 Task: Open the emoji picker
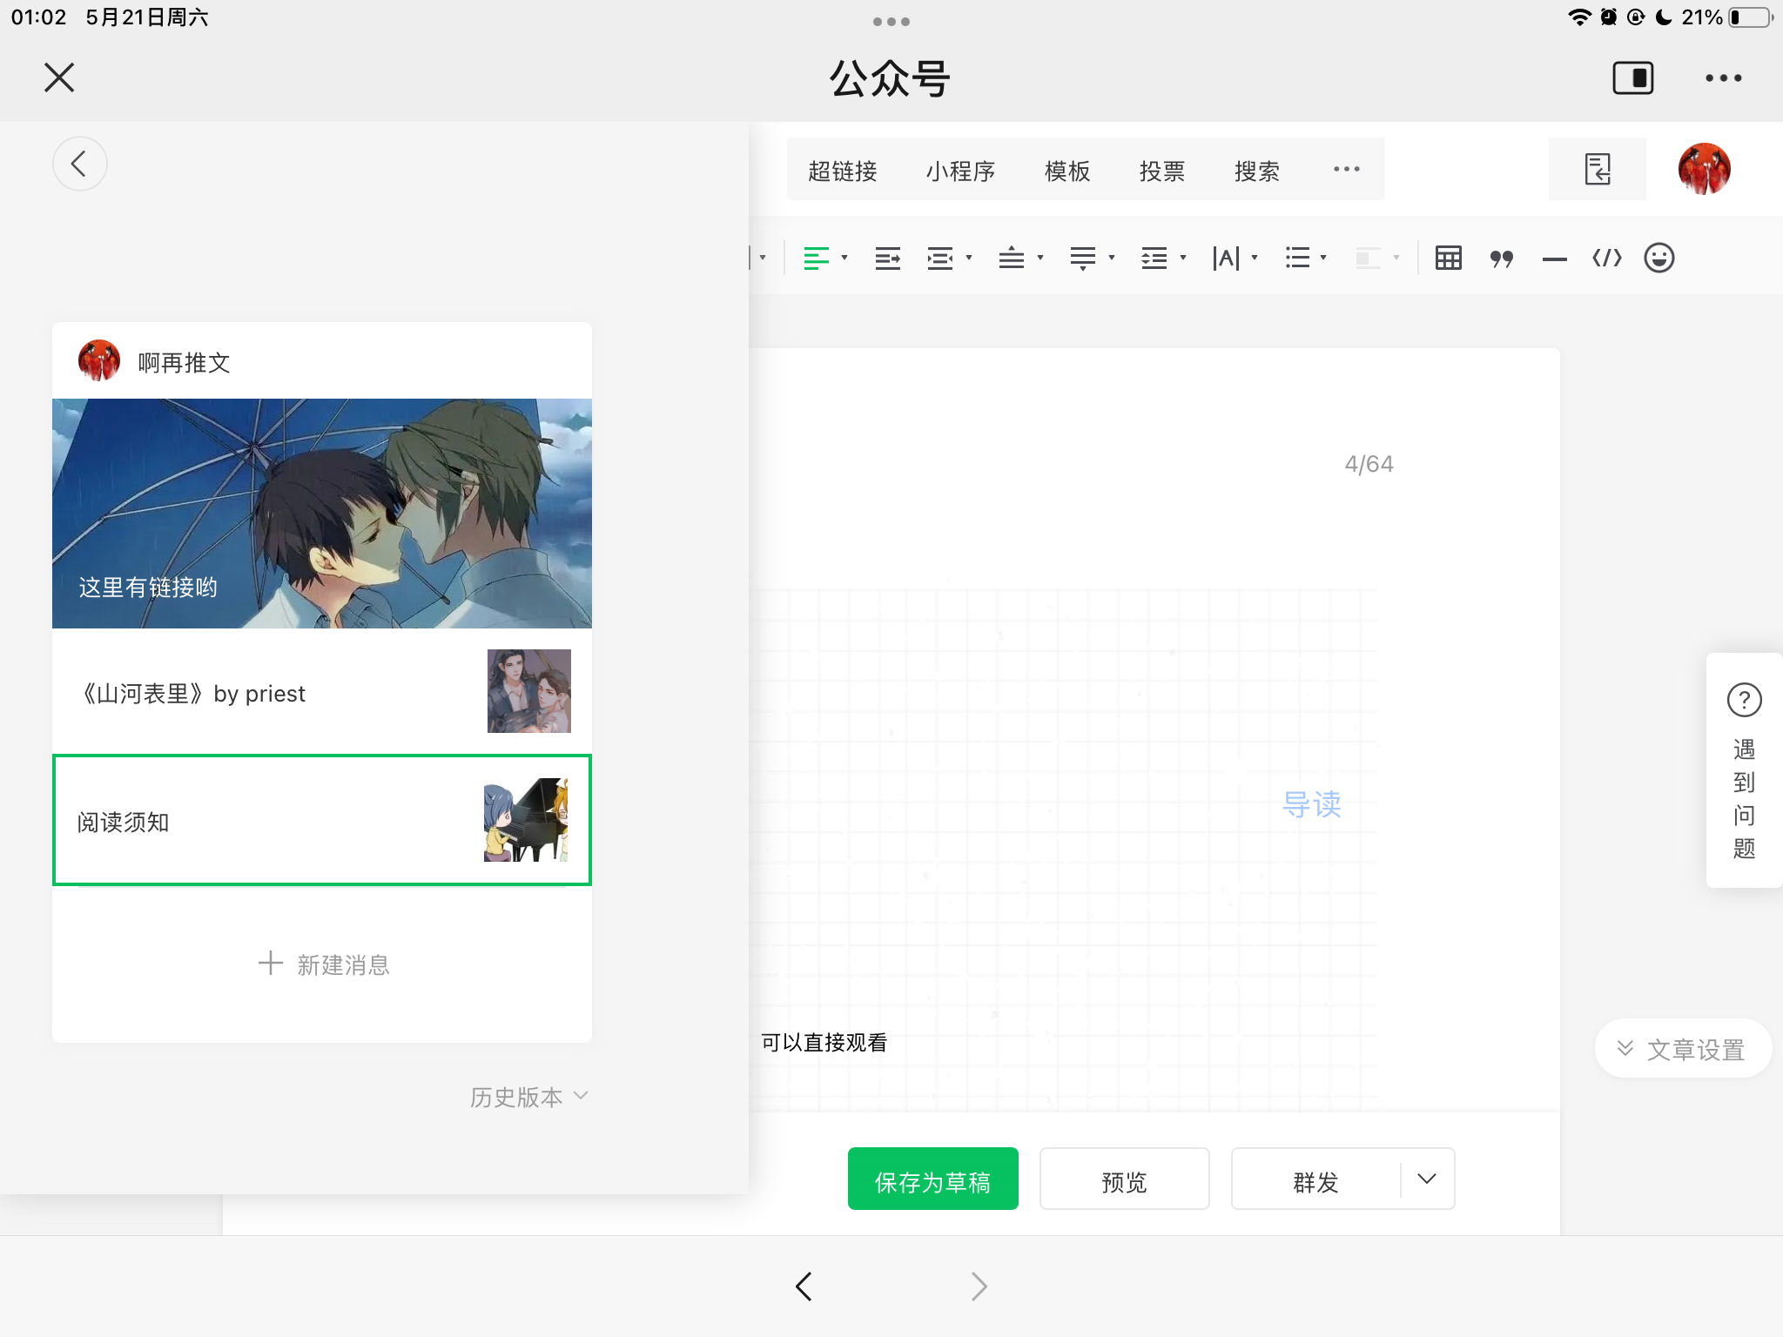(x=1659, y=259)
